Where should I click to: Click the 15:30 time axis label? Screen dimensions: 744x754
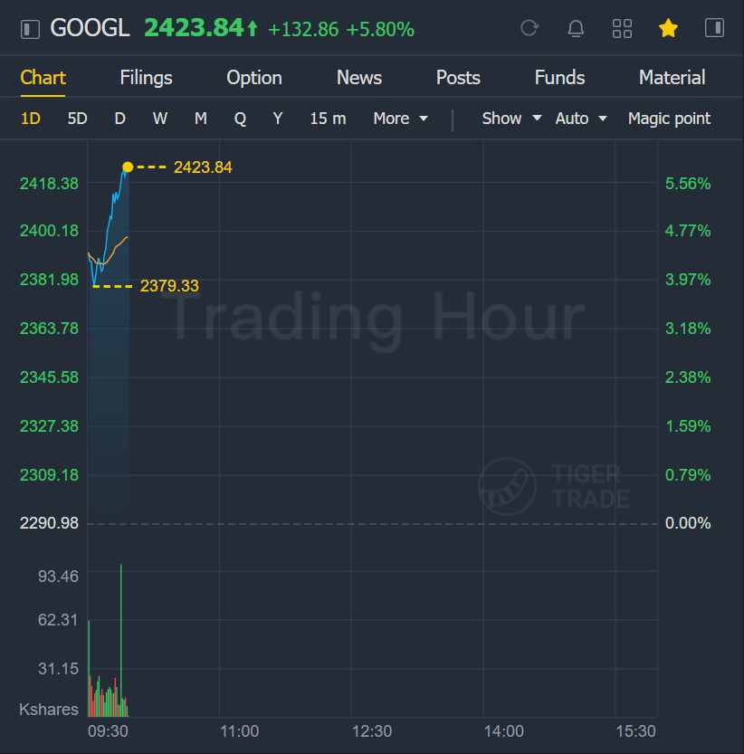point(635,731)
